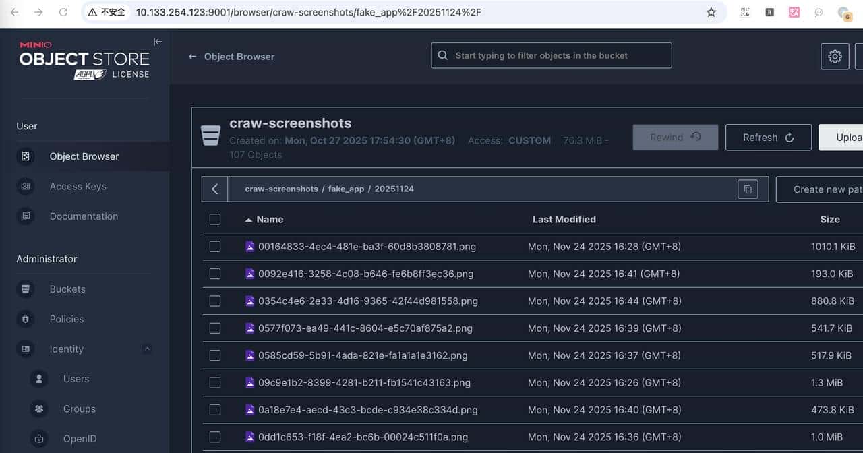This screenshot has width=863, height=453.
Task: Click the Documentation sidebar icon
Action: click(x=26, y=216)
